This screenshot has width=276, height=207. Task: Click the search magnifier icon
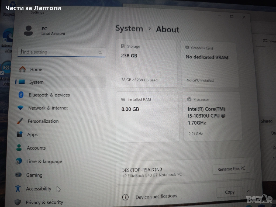click(x=100, y=53)
